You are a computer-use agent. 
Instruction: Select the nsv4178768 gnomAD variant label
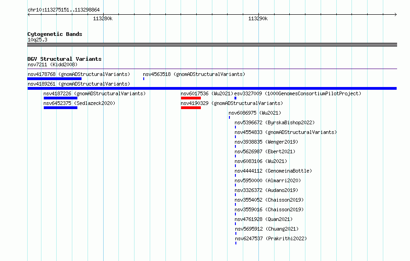point(79,74)
